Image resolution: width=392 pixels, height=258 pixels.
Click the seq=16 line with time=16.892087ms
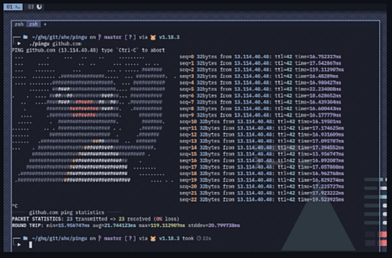pos(262,160)
